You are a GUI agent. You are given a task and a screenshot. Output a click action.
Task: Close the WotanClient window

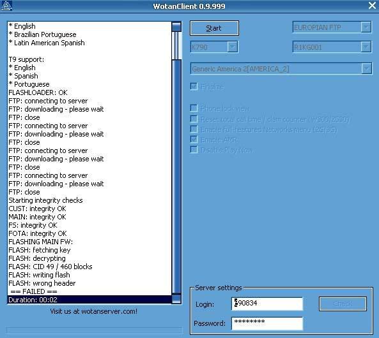[x=373, y=6]
